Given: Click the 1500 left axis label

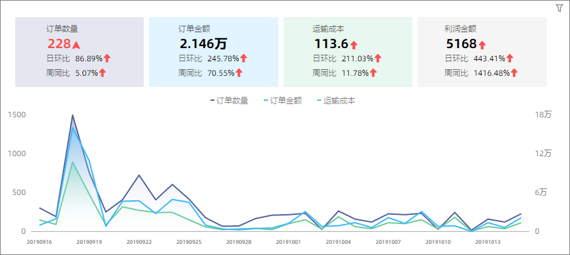Looking at the screenshot, I should point(16,115).
